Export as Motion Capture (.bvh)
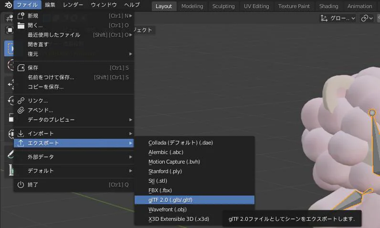The image size is (380, 228). 195,162
